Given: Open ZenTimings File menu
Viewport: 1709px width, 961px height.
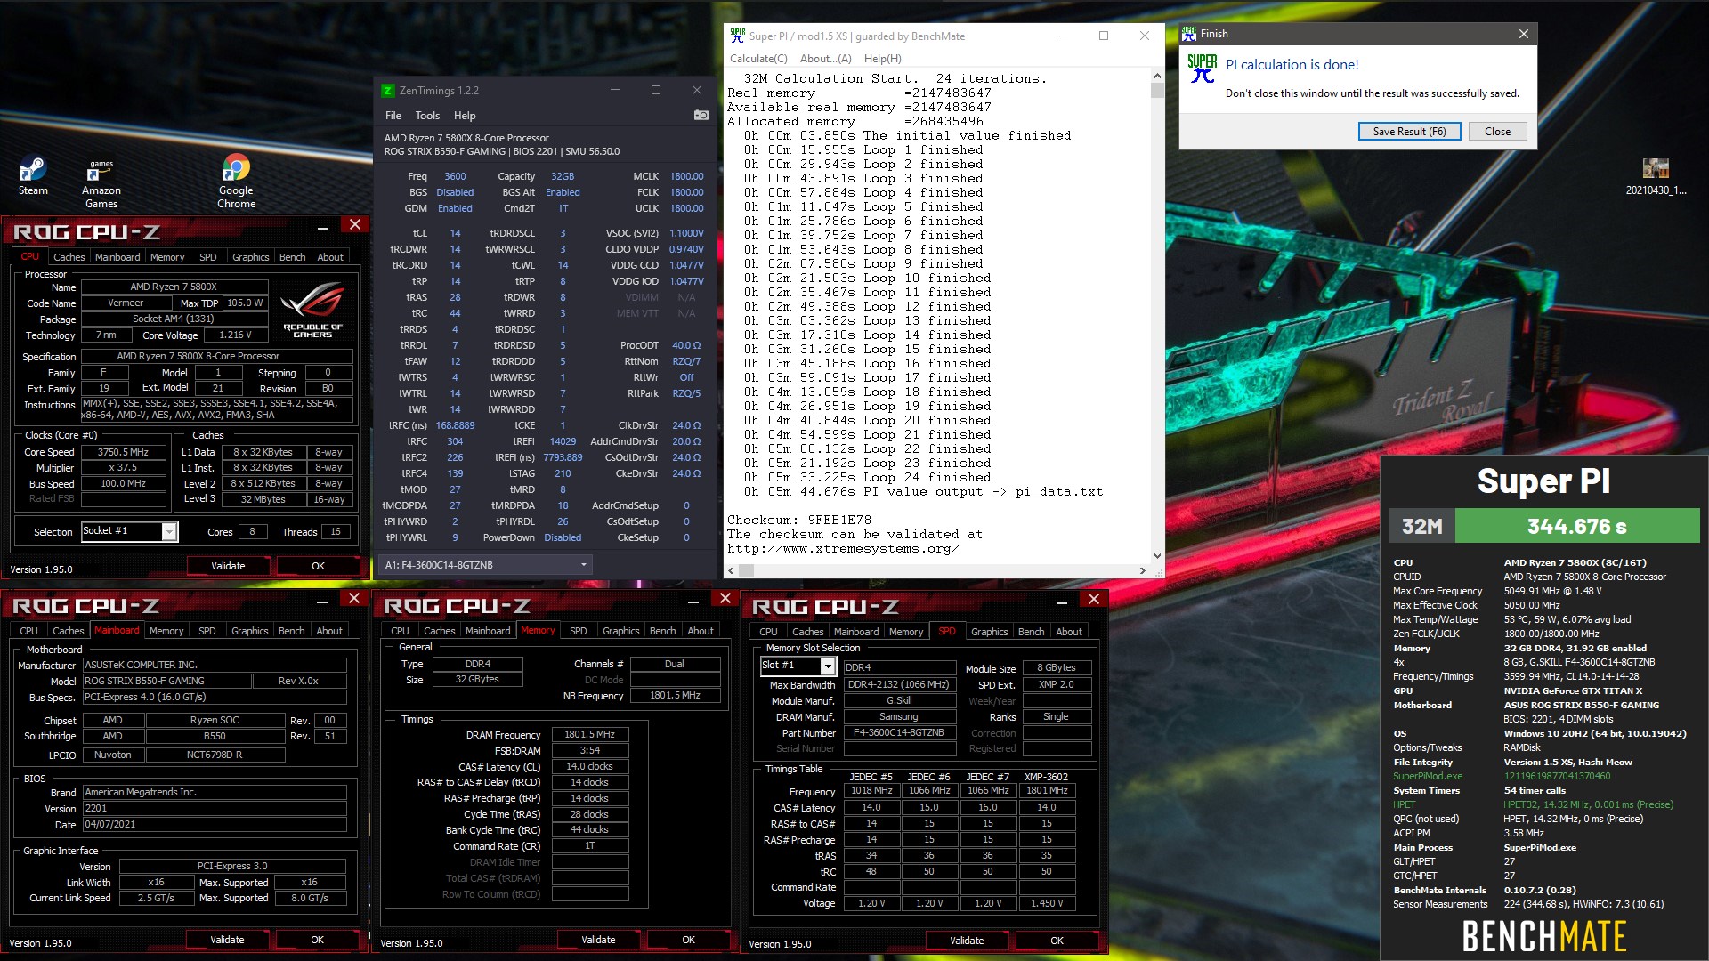Looking at the screenshot, I should click(x=393, y=116).
